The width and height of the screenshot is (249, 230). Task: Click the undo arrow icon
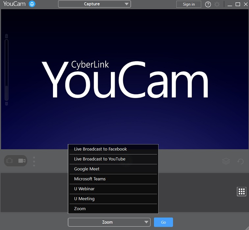click(x=240, y=161)
